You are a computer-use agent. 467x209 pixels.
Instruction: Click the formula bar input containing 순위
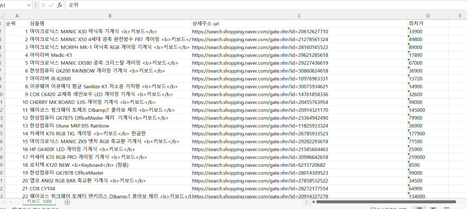[266, 5]
